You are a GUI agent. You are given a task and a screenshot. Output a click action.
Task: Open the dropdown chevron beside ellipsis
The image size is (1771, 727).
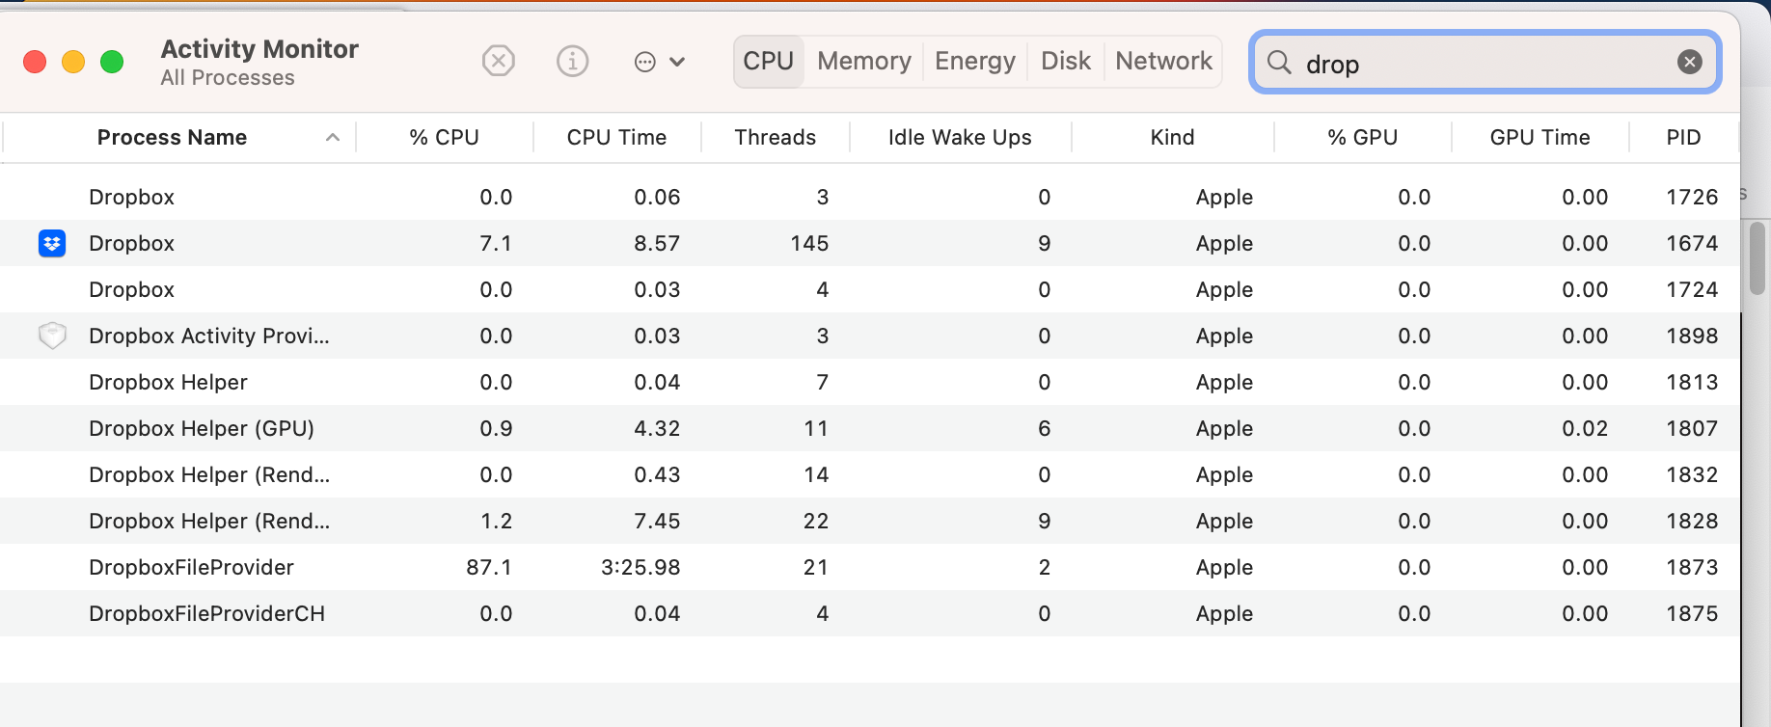677,63
